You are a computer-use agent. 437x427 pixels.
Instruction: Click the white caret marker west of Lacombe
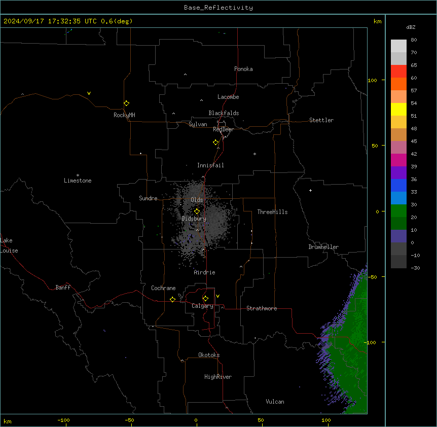(x=201, y=100)
